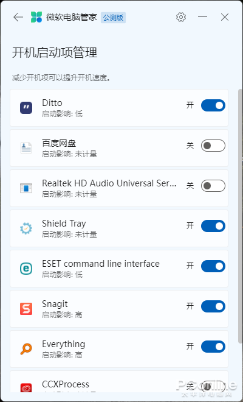Click the Snagit app icon
The height and width of the screenshot is (402, 243).
(26, 309)
